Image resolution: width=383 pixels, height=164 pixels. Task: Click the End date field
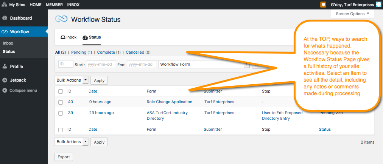tap(142, 64)
